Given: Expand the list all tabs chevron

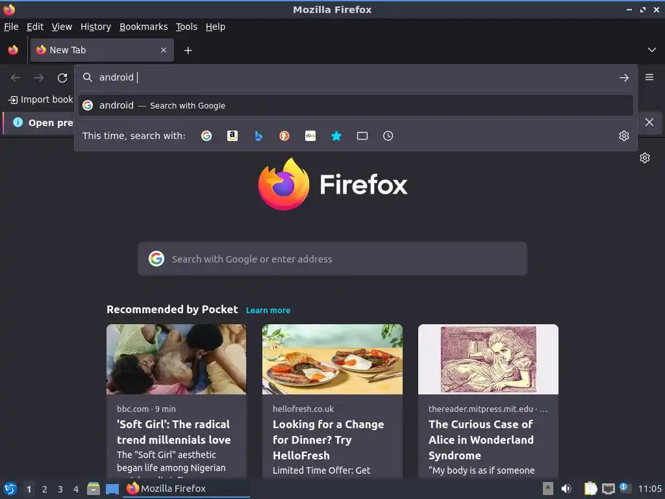Looking at the screenshot, I should click(652, 50).
